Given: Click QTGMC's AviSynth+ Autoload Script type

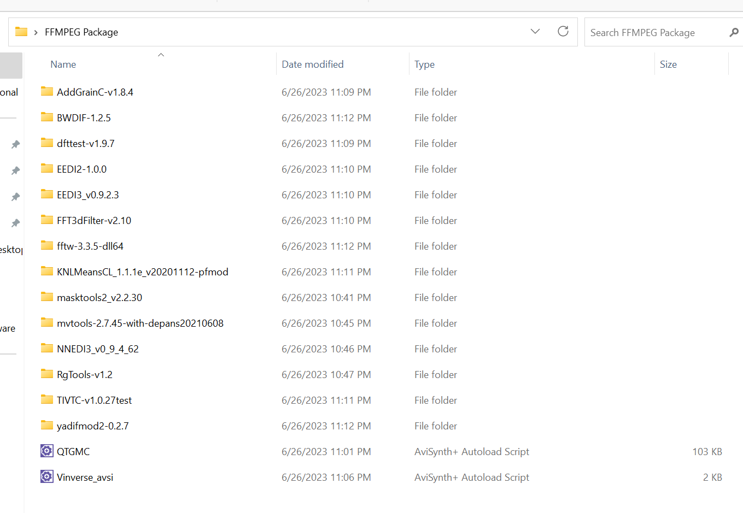Looking at the screenshot, I should [x=472, y=452].
